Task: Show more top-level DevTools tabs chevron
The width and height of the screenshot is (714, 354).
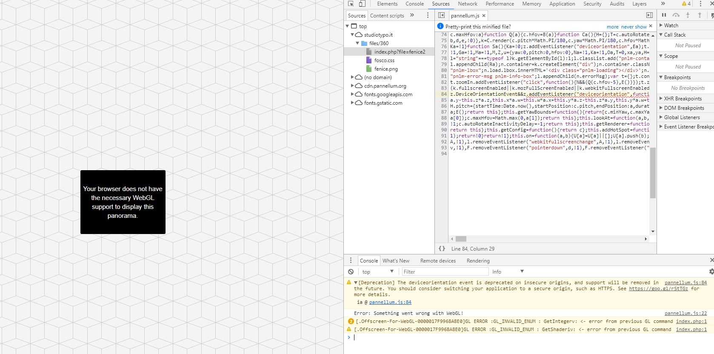Action: [x=663, y=4]
